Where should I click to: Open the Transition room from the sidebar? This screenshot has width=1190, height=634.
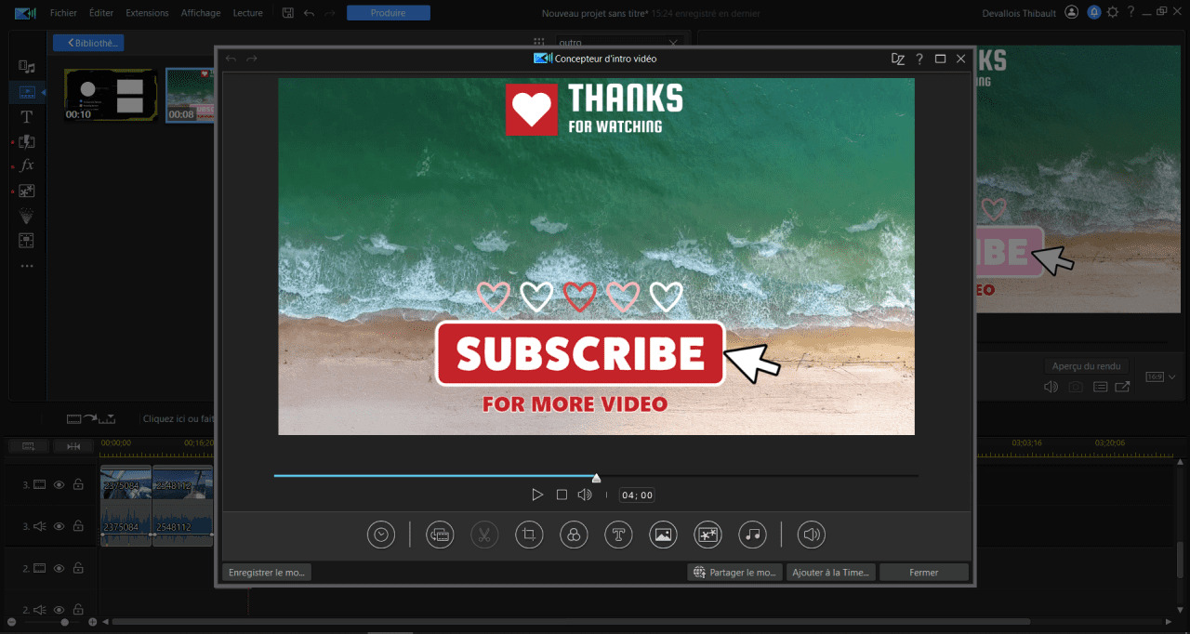tap(27, 141)
